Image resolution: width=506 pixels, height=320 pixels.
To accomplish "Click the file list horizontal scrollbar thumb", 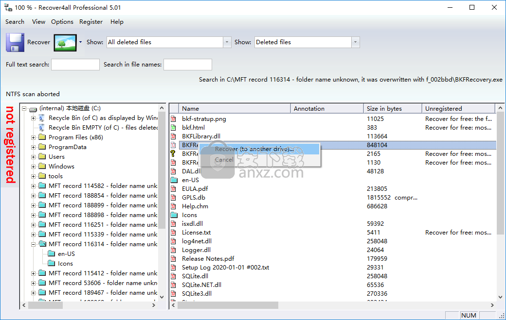I will pyautogui.click(x=228, y=305).
